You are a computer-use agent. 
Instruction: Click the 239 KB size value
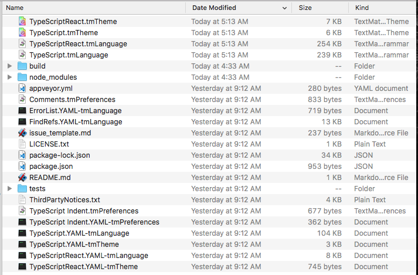329,55
